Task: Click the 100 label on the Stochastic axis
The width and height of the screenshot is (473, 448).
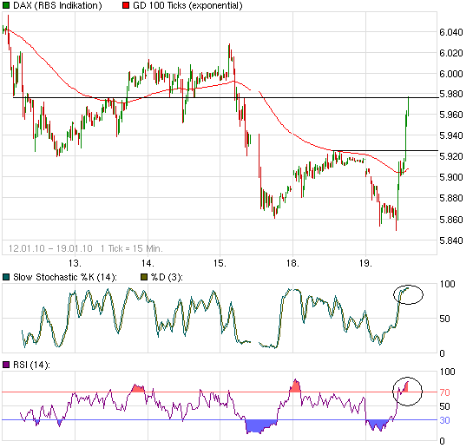Action: click(x=447, y=284)
